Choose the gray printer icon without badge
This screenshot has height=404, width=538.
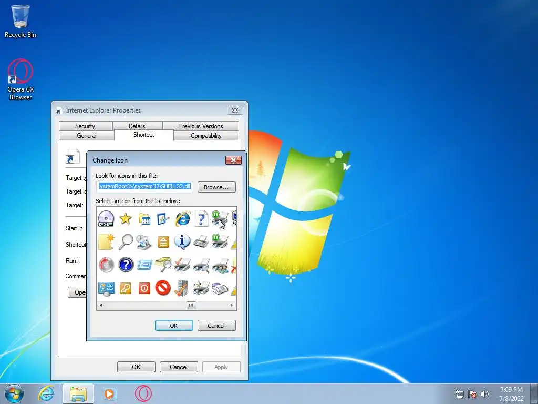pyautogui.click(x=201, y=241)
